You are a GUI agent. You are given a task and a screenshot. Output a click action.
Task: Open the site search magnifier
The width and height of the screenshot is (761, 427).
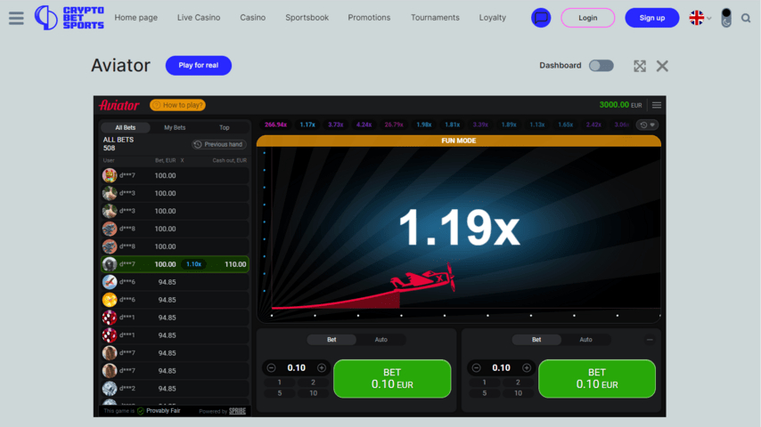(x=746, y=19)
